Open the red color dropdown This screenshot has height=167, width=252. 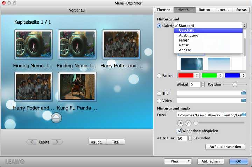click(188, 75)
